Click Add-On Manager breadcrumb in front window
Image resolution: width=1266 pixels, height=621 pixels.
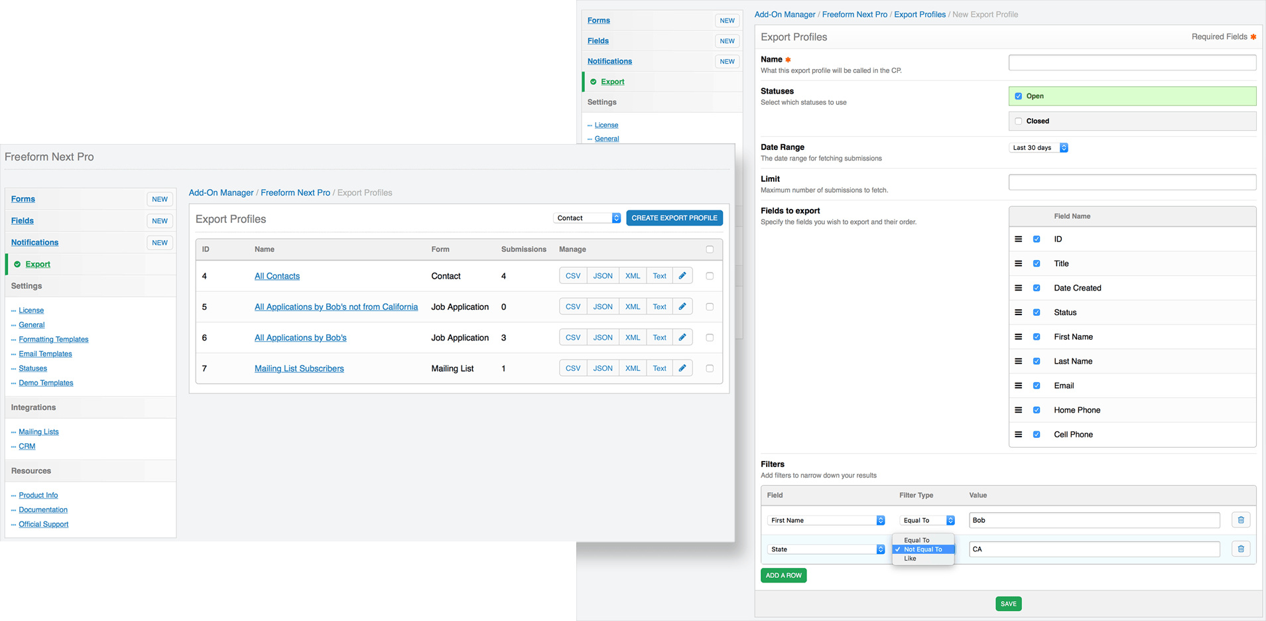[x=221, y=193]
